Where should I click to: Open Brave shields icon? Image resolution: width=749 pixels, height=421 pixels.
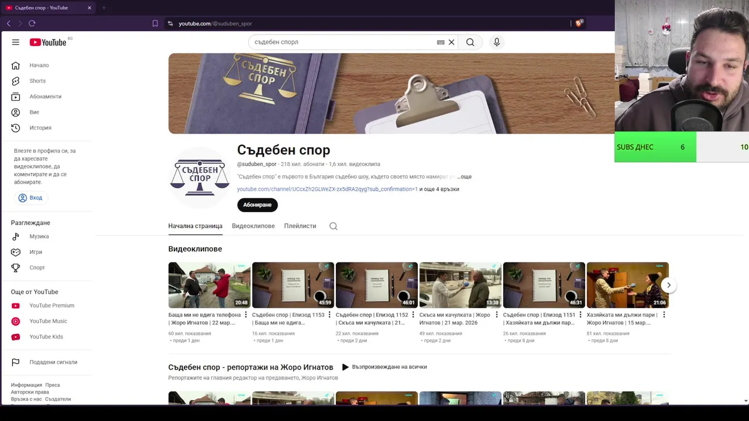579,23
